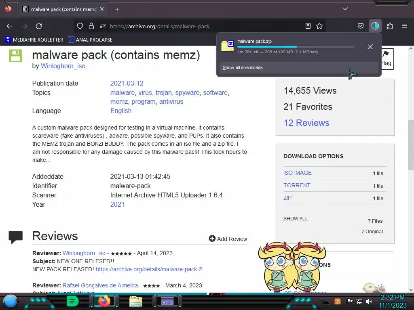Open Firefox application hamburger menu

tap(404, 26)
